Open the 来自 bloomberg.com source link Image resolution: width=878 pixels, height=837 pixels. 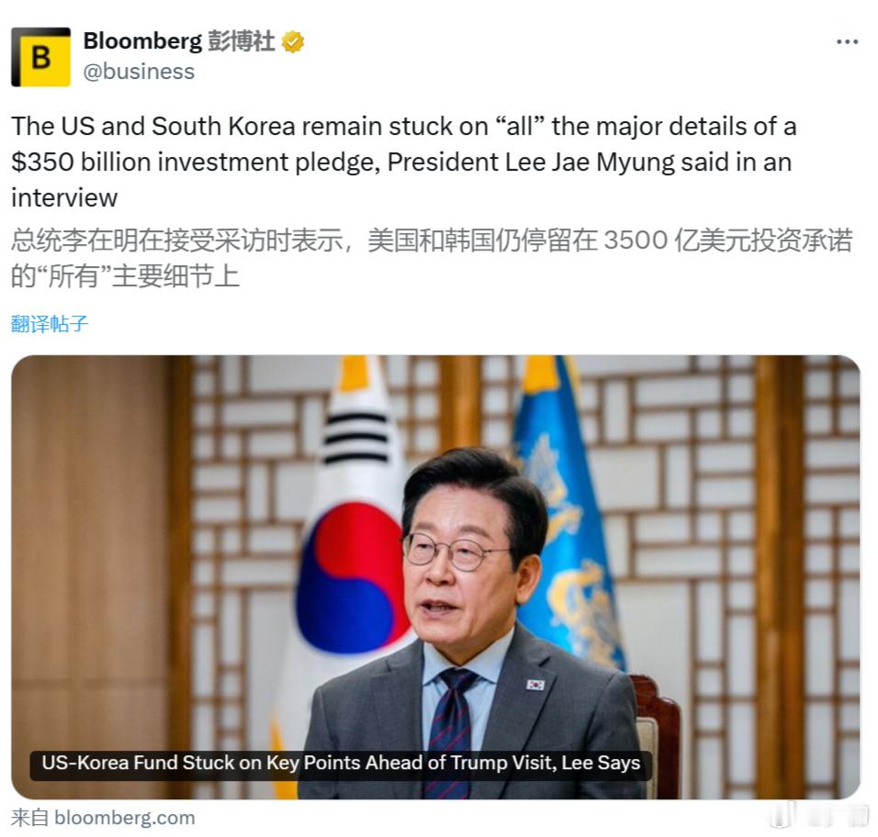103,818
